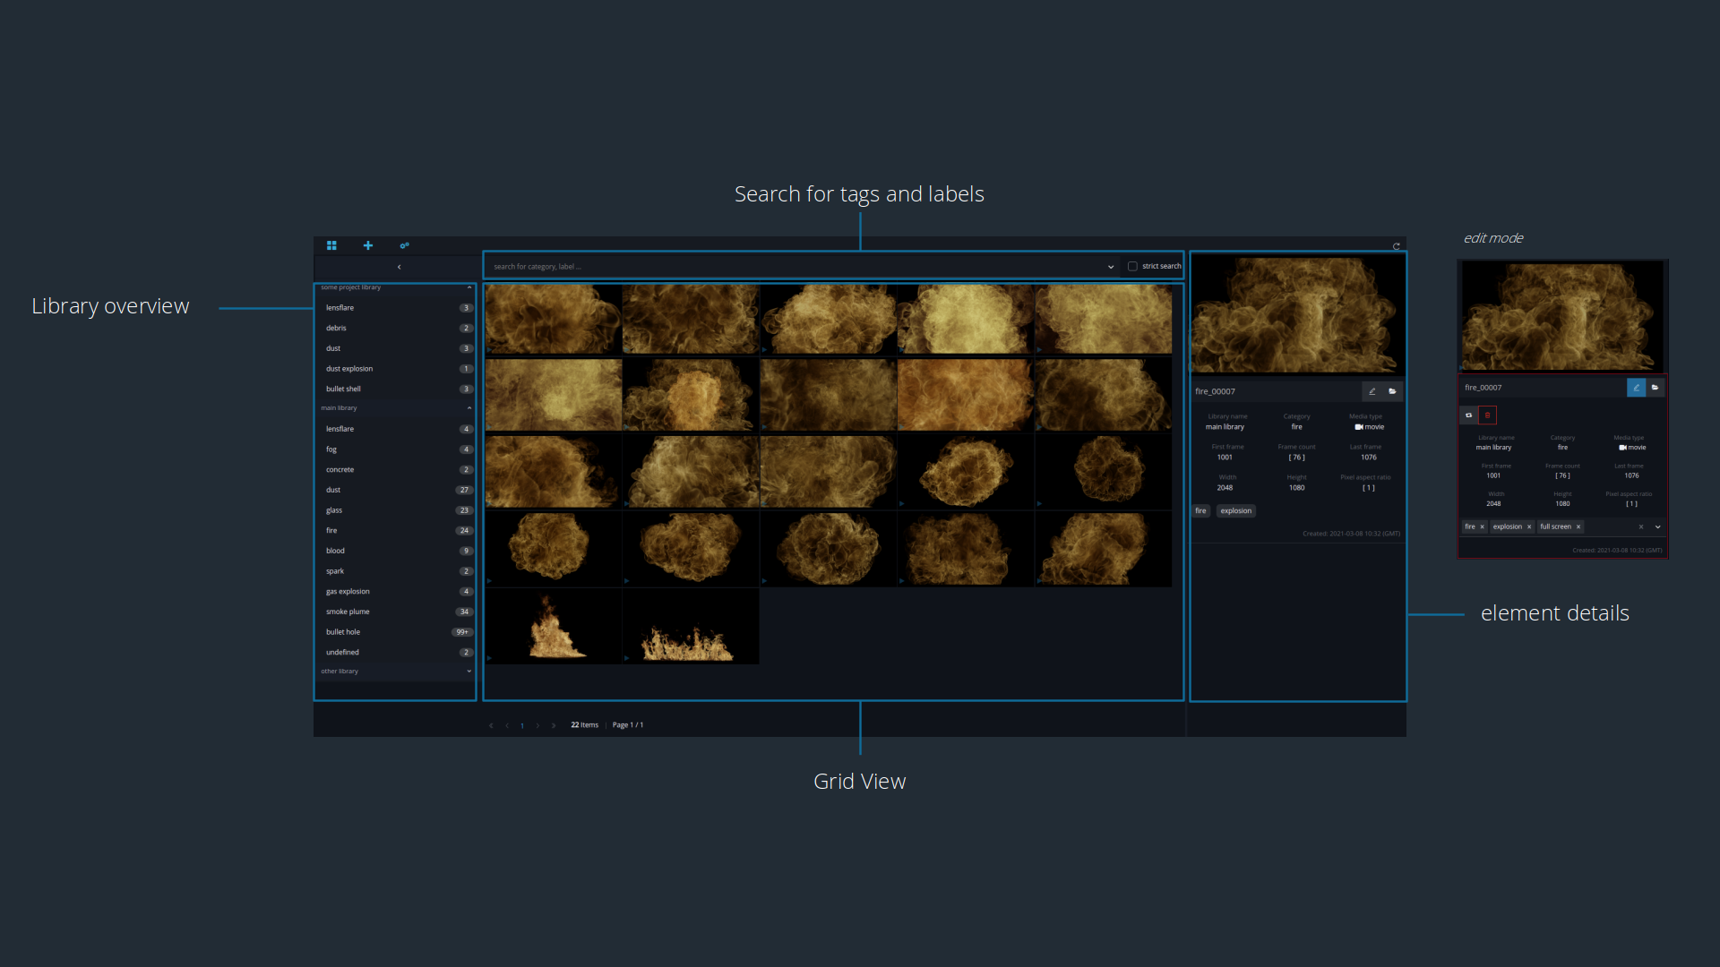Viewport: 1720px width, 967px height.
Task: Open folder icon beside fire_00007 in details panel
Action: [1392, 391]
